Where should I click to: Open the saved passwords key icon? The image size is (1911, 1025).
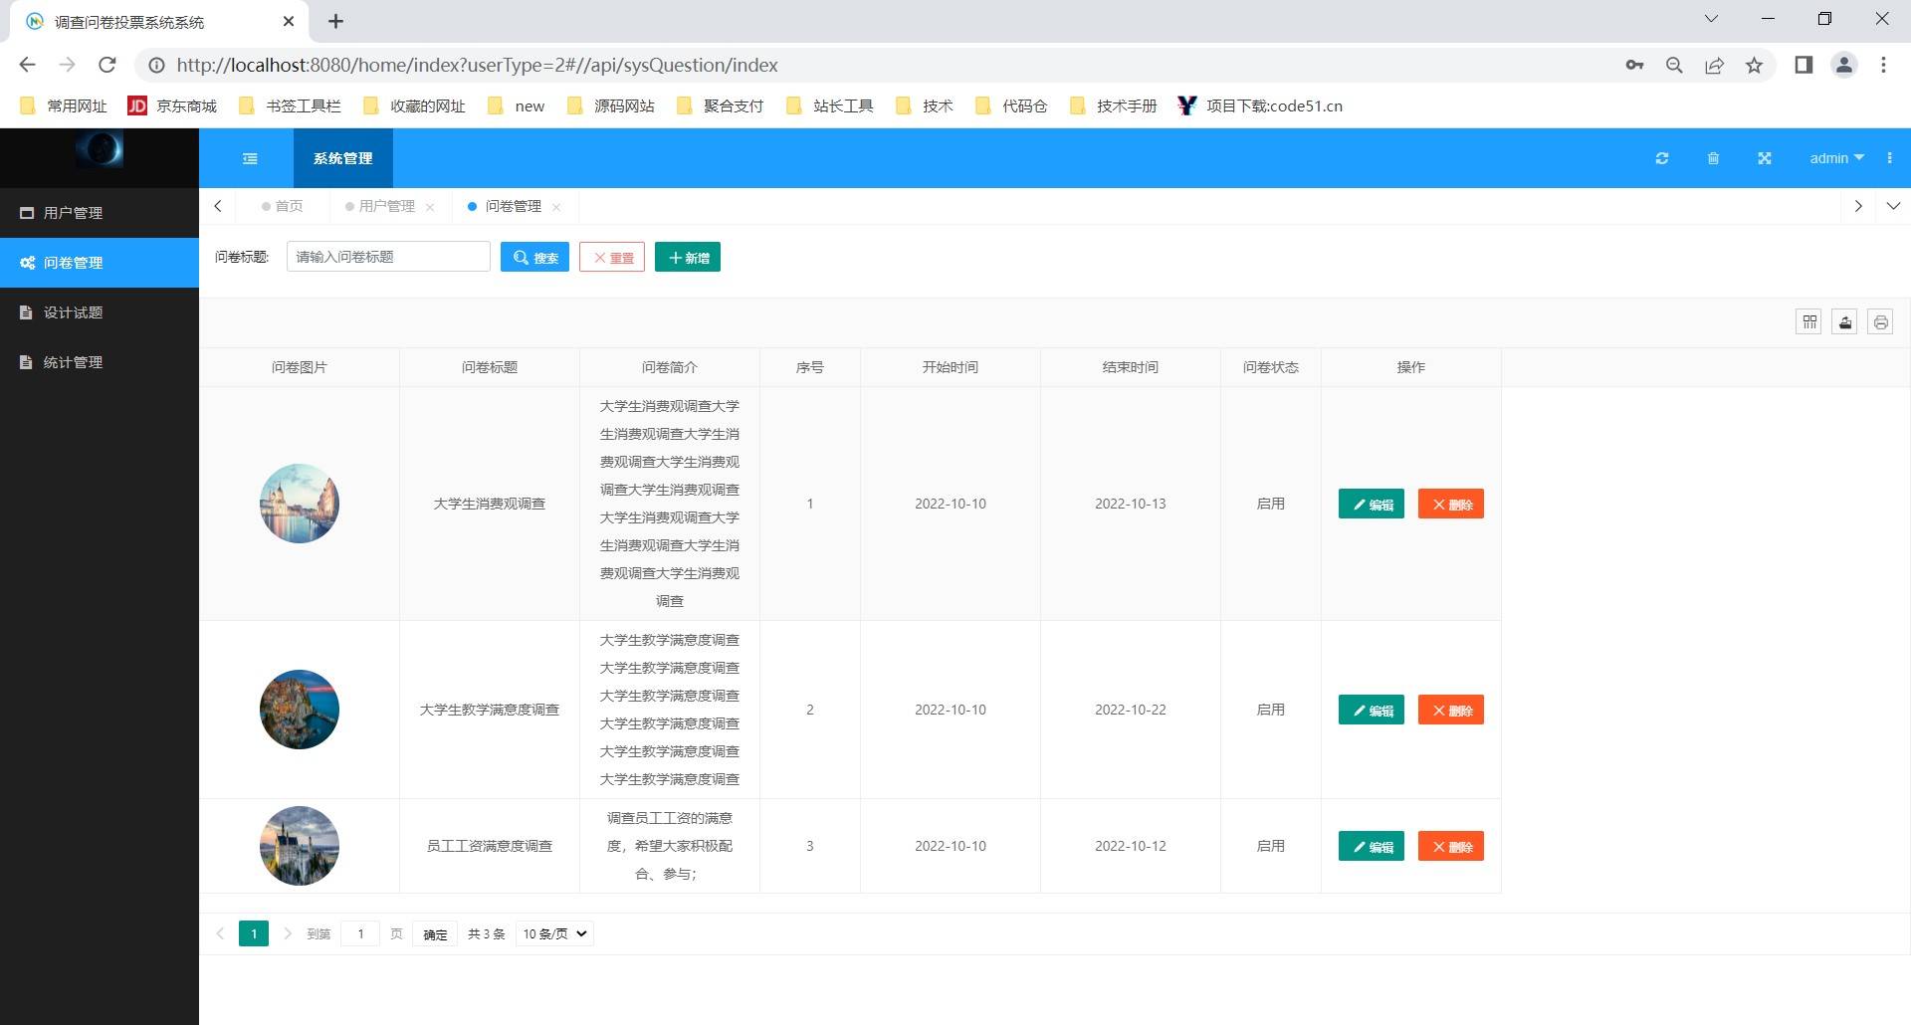[x=1634, y=65]
